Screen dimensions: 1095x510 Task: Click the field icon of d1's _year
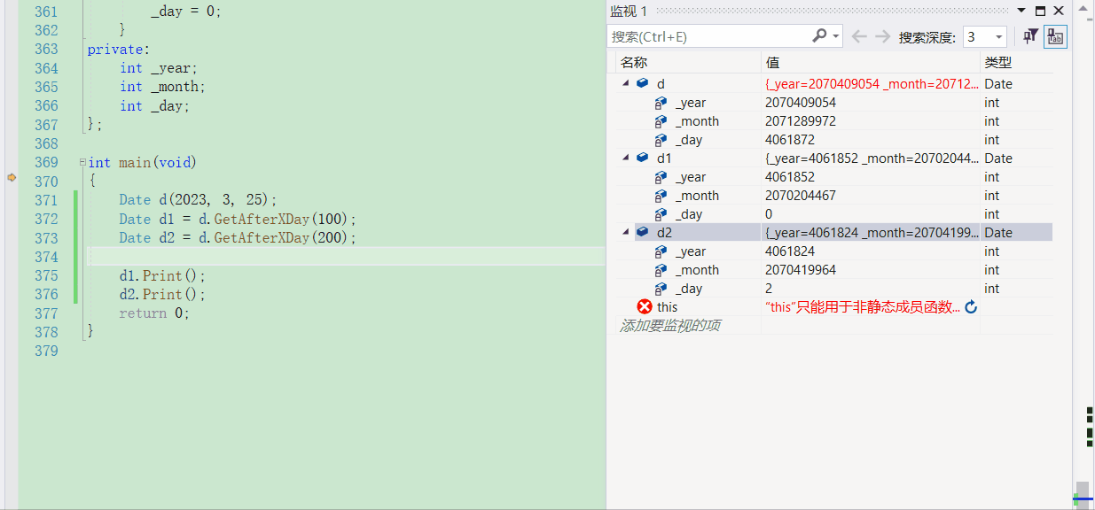pyautogui.click(x=661, y=177)
